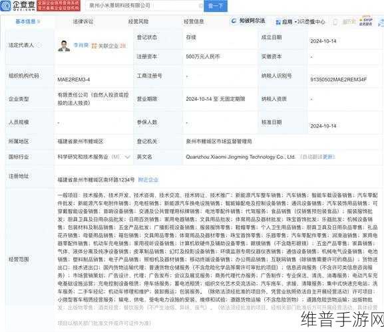The width and height of the screenshot is (384, 332).
Task: Click 附近企业 nearby companies link
Action: pyautogui.click(x=148, y=180)
